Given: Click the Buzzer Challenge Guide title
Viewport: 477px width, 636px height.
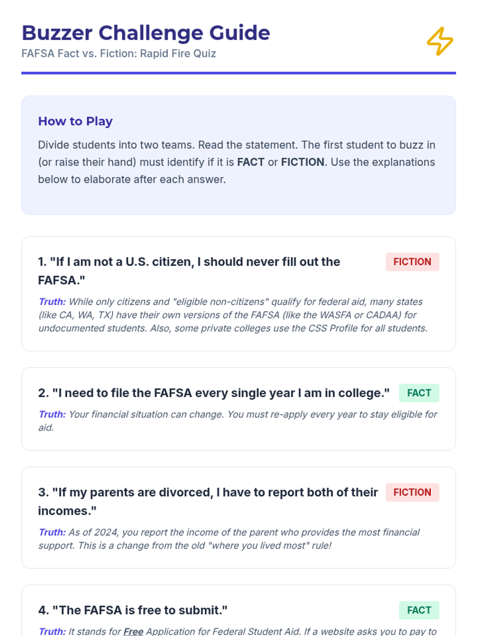Looking at the screenshot, I should pos(145,33).
